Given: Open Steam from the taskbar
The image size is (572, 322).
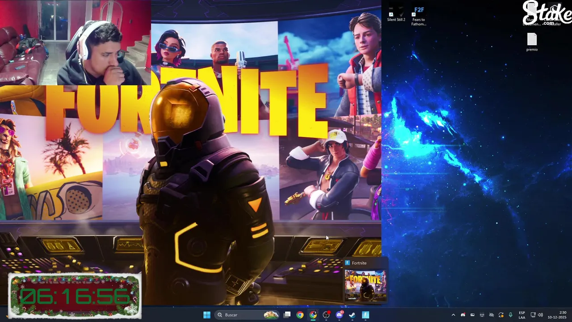Looking at the screenshot, I should tap(352, 315).
